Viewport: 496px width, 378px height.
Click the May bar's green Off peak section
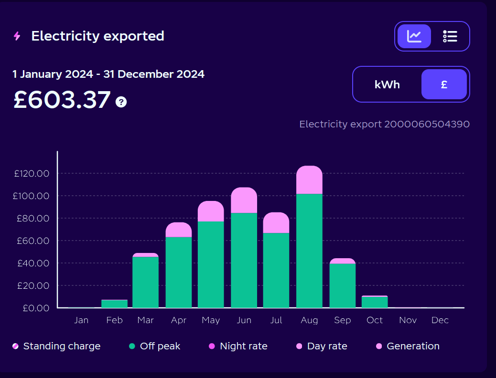[x=211, y=265]
